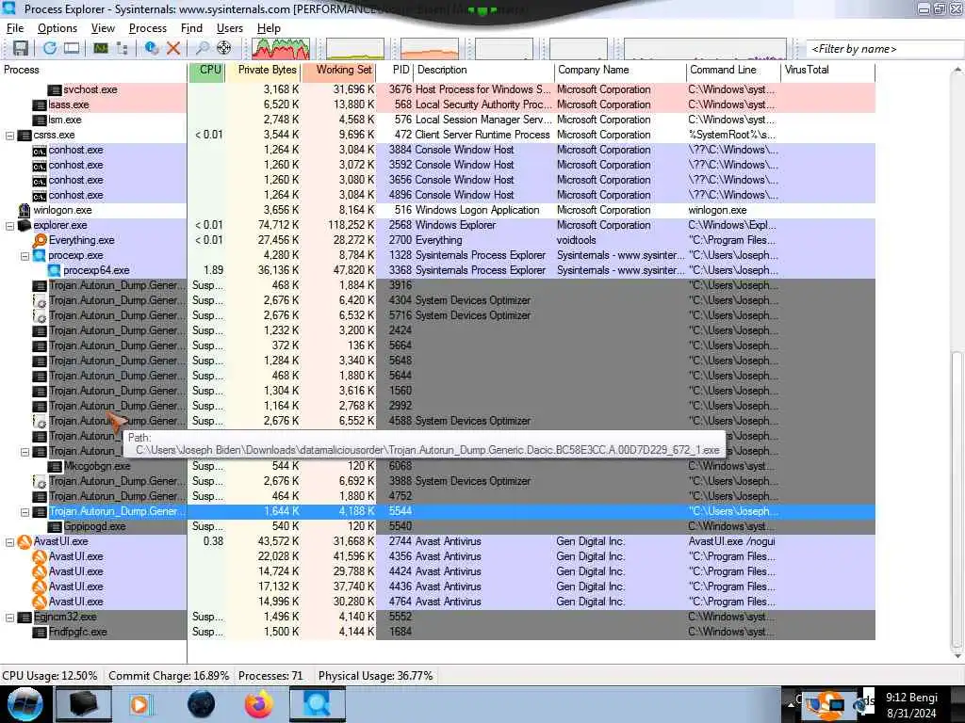
Task: Open the Options menu
Action: [57, 28]
